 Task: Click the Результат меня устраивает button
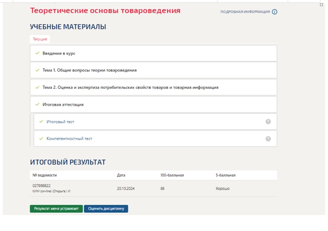tap(56, 209)
